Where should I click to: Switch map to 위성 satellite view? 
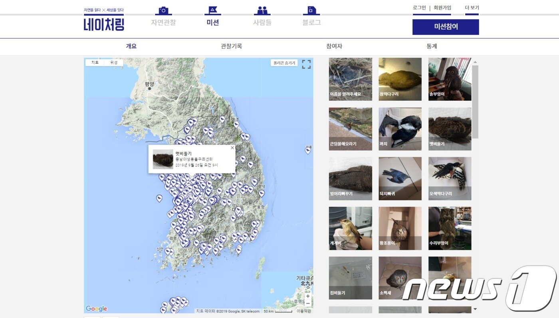[x=114, y=63]
